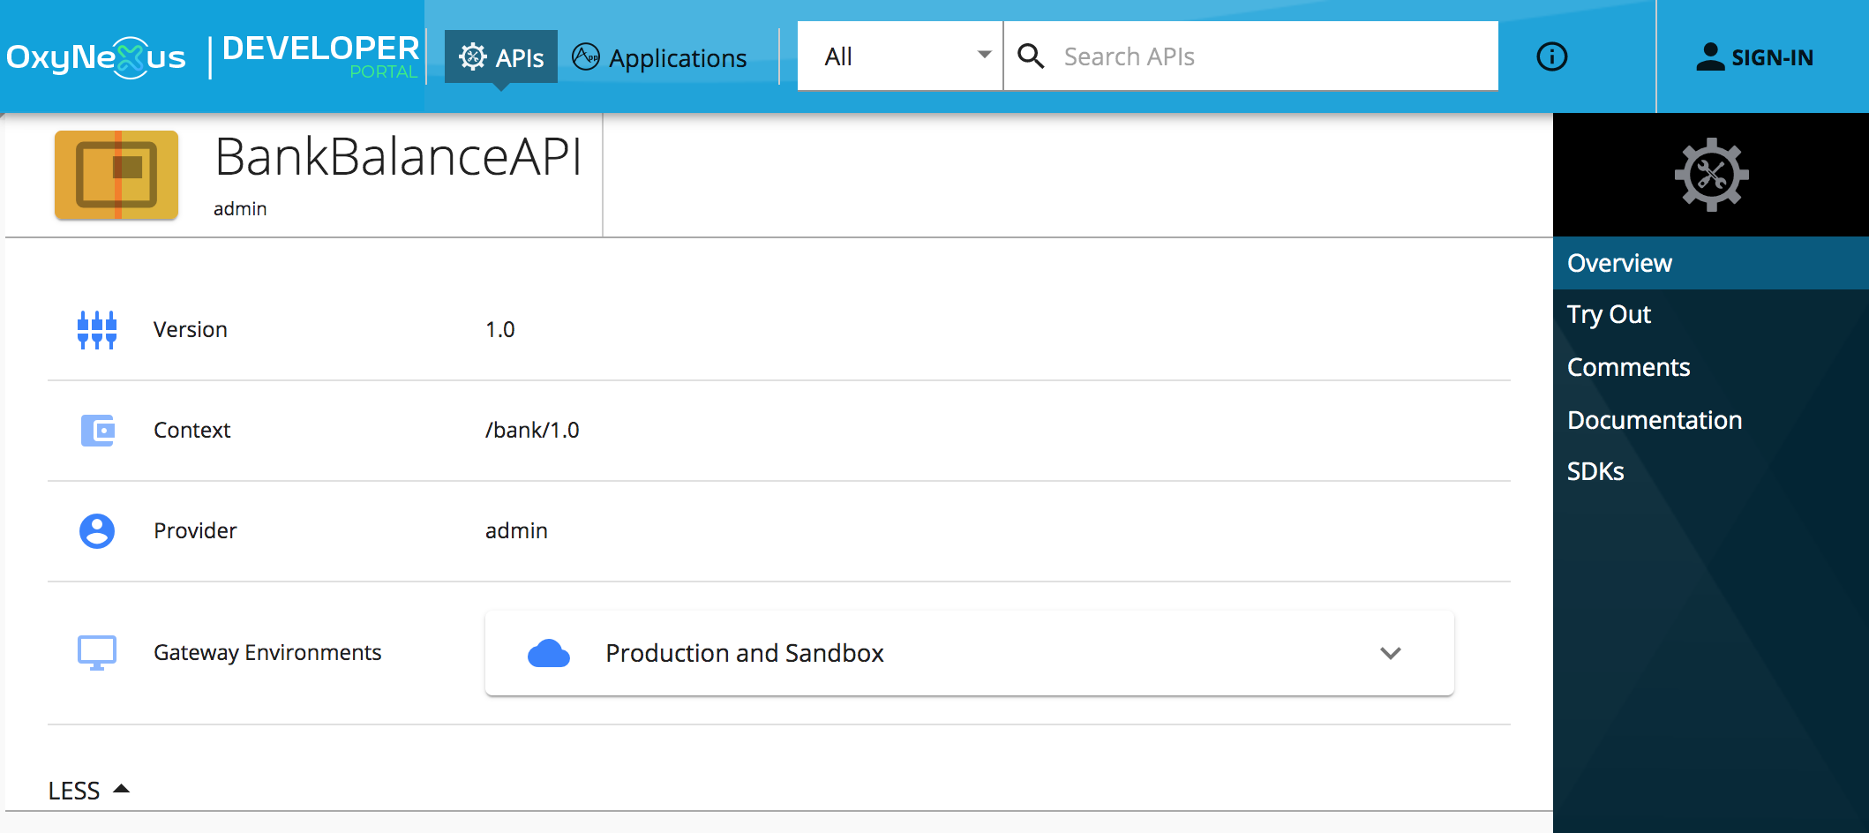This screenshot has width=1869, height=833.
Task: Open the APIs tab
Action: pos(500,57)
